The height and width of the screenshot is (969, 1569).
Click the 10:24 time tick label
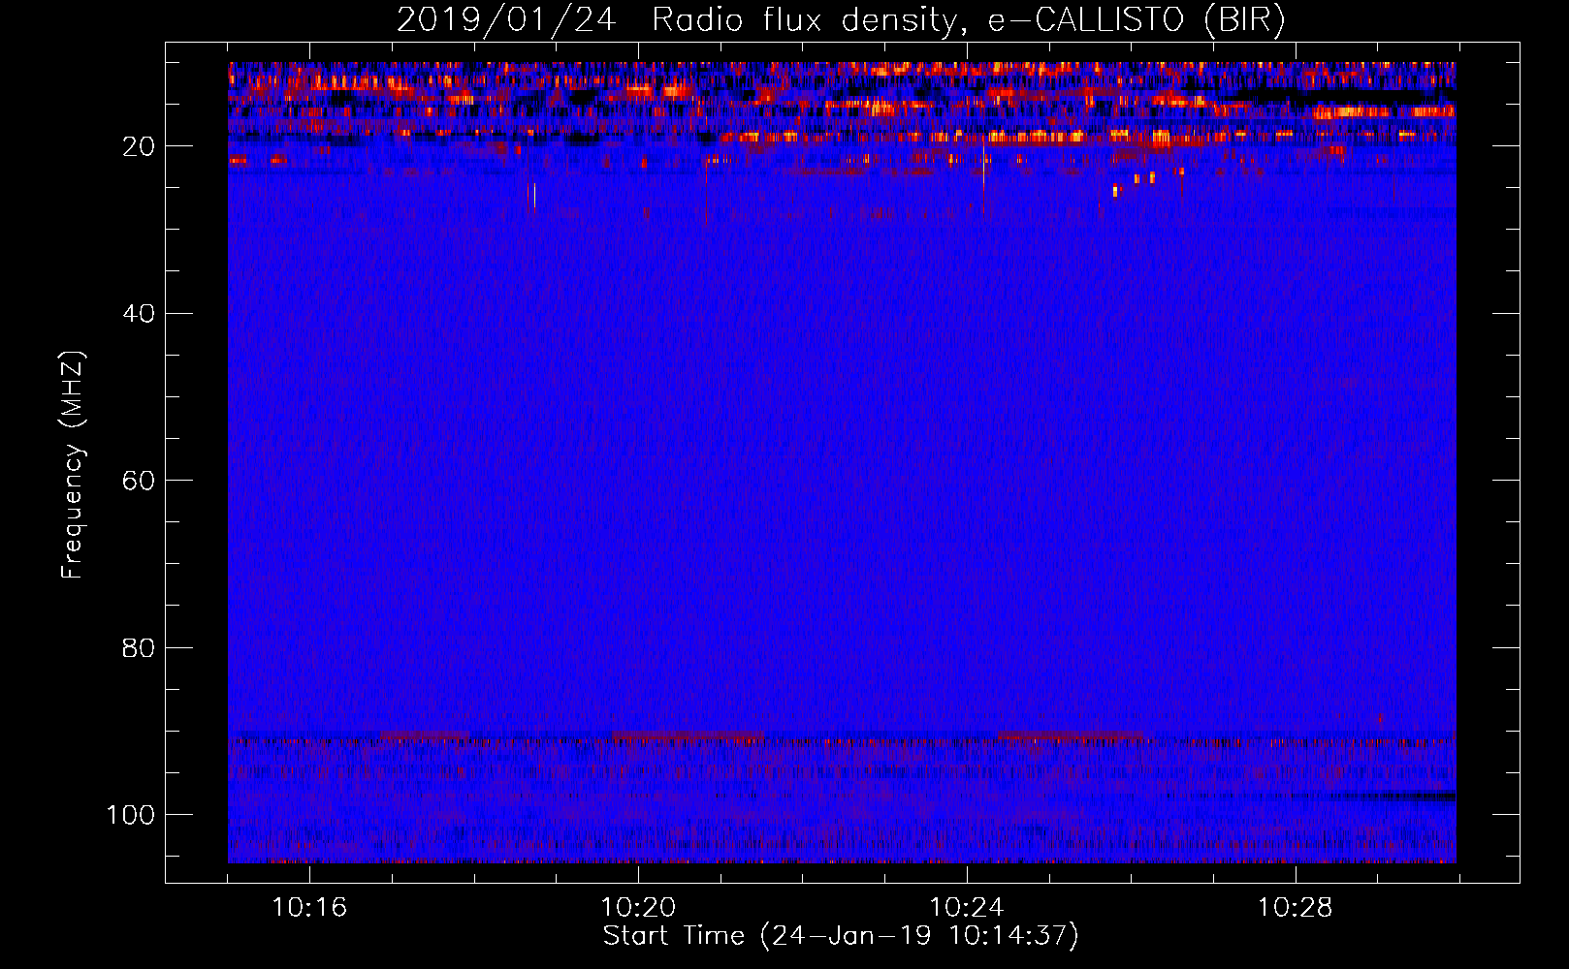(967, 908)
